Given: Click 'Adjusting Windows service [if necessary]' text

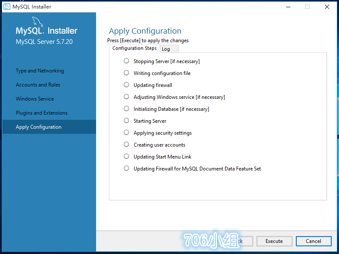Looking at the screenshot, I should pyautogui.click(x=179, y=97).
